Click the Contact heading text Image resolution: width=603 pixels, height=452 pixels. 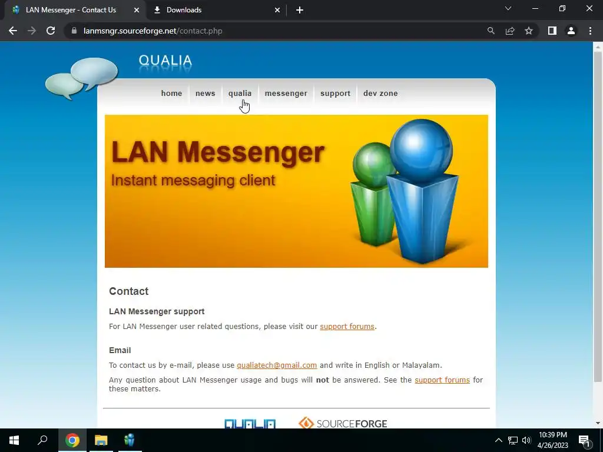[x=129, y=291]
